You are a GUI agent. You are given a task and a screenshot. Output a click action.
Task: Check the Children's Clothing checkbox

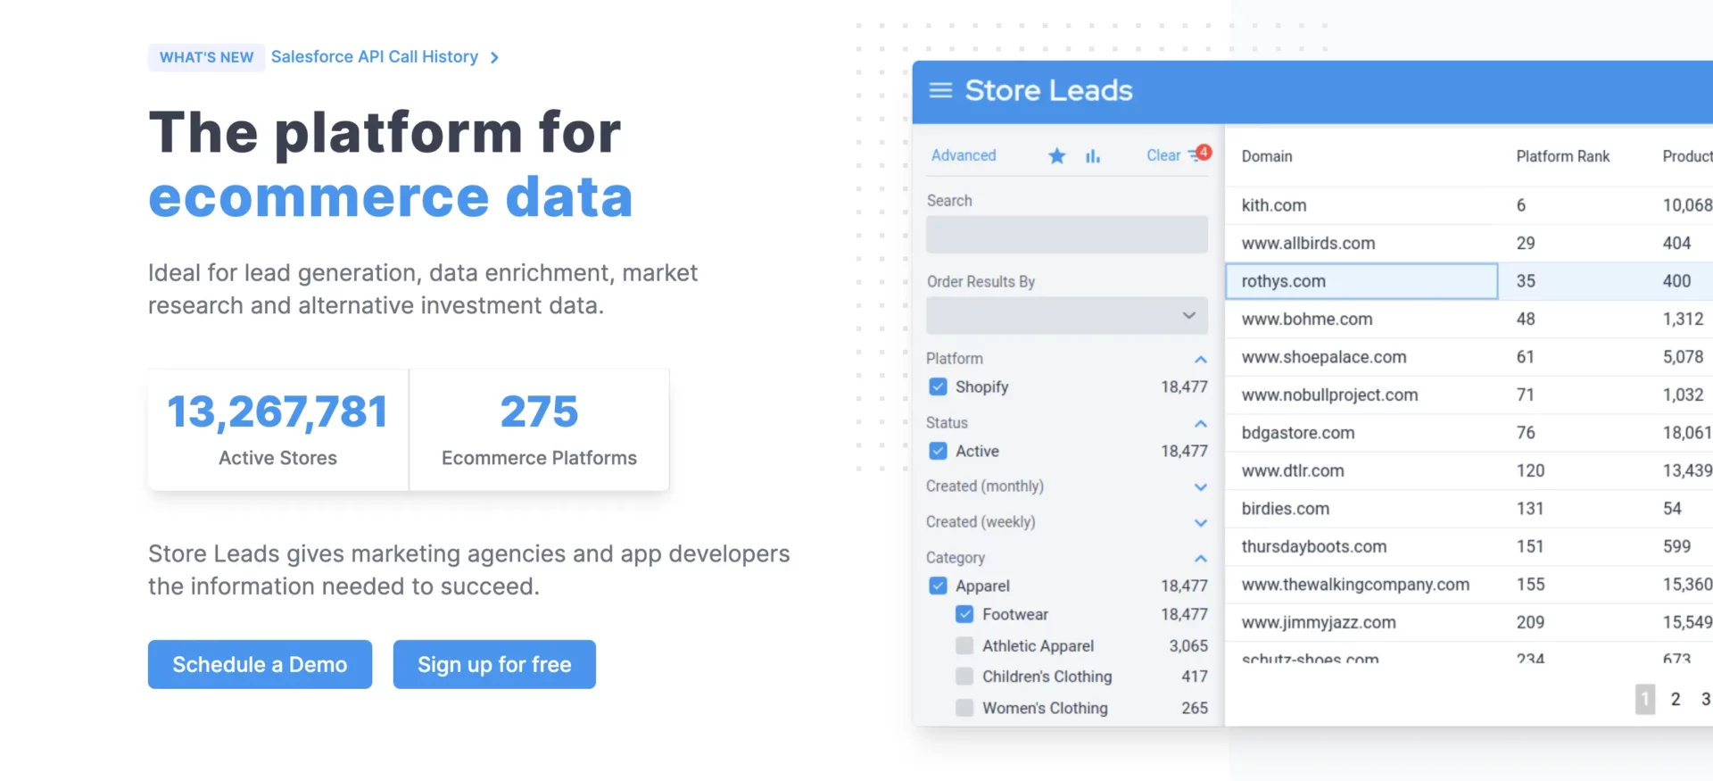coord(964,677)
